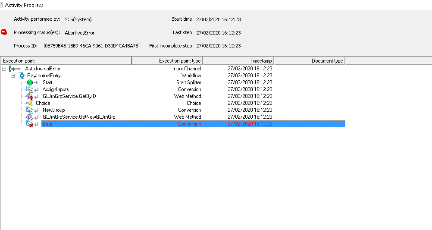Select the NewGroup execution point
Image resolution: width=432 pixels, height=230 pixels.
coord(54,110)
